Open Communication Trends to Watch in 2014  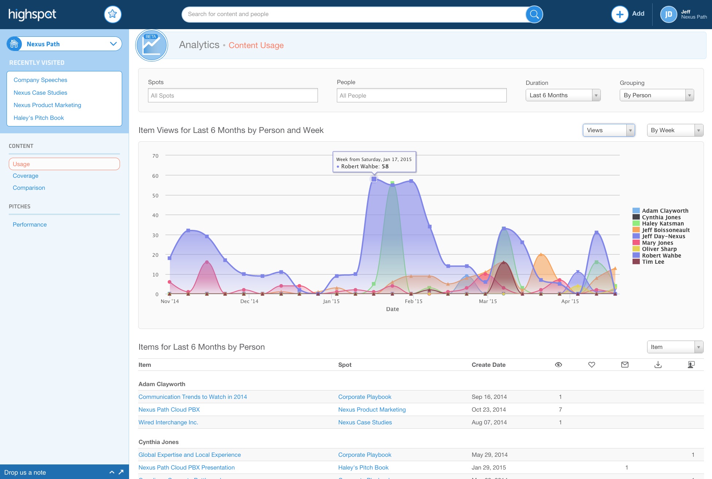(x=192, y=397)
